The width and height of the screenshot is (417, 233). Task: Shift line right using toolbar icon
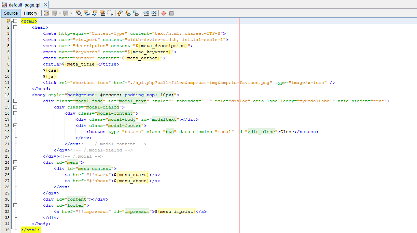click(154, 13)
